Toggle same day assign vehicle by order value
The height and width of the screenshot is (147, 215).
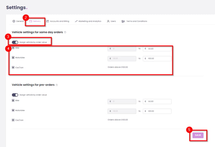(15, 42)
